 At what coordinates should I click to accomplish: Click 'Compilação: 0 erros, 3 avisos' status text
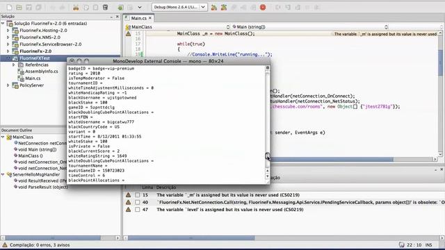(x=40, y=245)
